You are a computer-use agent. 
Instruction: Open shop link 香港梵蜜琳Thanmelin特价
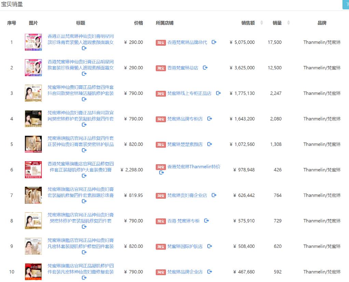coord(194,167)
